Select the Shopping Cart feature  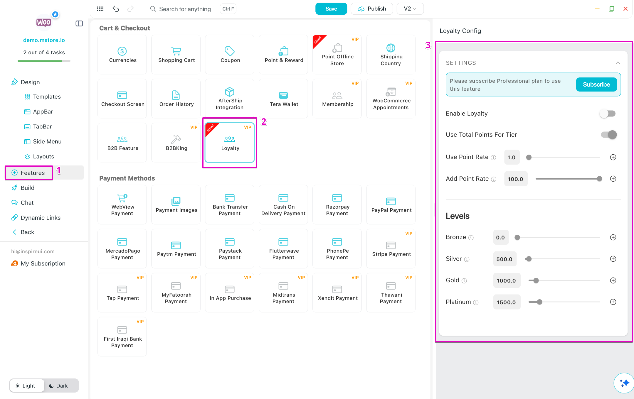pyautogui.click(x=176, y=55)
